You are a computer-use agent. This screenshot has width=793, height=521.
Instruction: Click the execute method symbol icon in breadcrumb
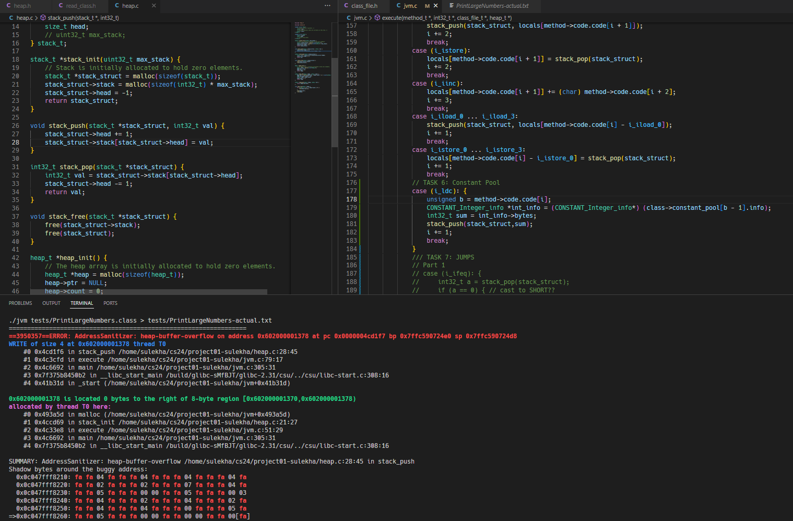click(x=377, y=18)
